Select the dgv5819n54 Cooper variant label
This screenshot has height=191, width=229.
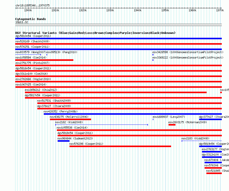pyautogui.click(x=214, y=144)
